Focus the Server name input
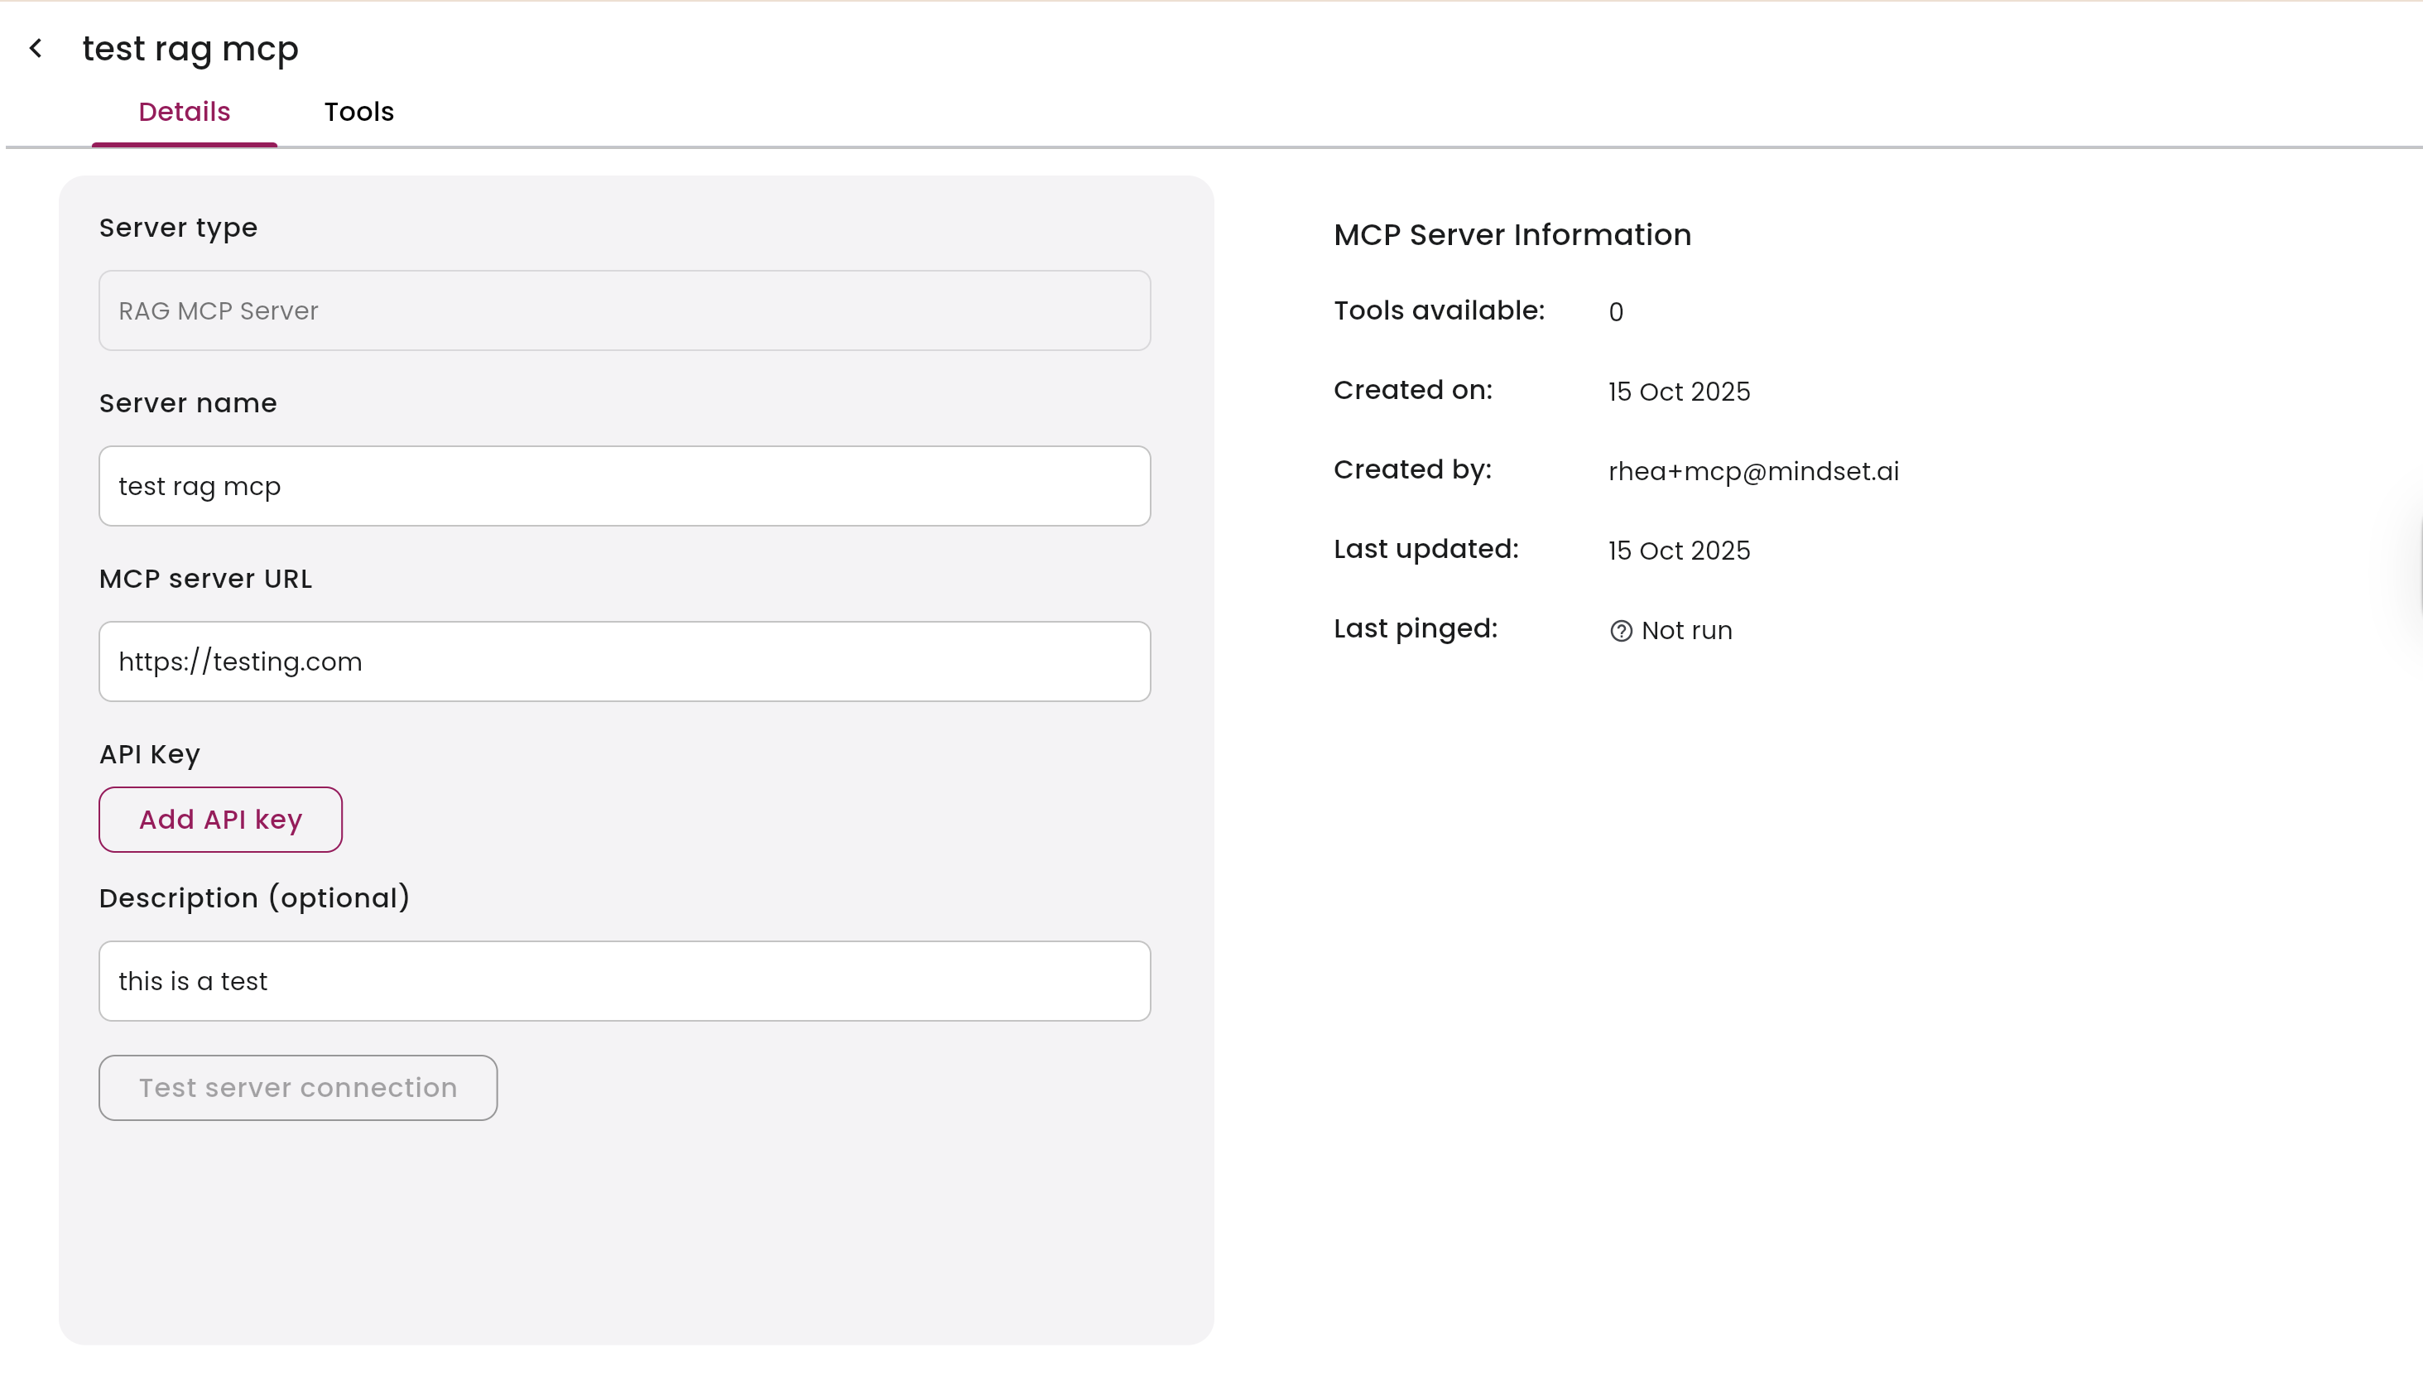The height and width of the screenshot is (1376, 2423). tap(624, 486)
